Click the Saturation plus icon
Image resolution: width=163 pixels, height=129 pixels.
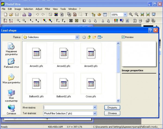51,20
